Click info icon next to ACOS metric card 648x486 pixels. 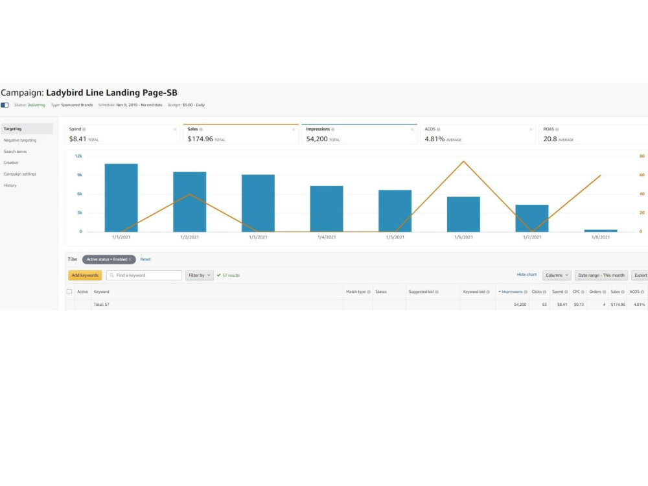tap(439, 130)
